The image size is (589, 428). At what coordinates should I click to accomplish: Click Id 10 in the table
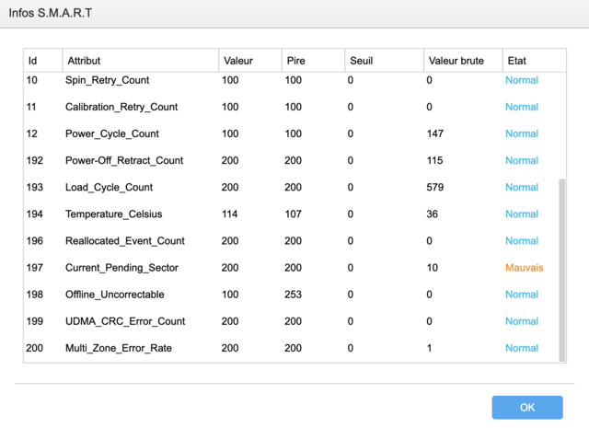point(31,80)
